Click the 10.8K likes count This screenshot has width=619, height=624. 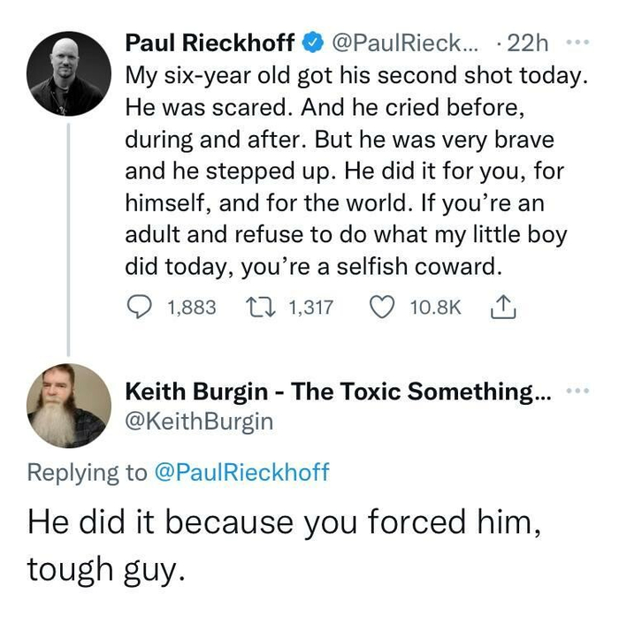pos(436,307)
